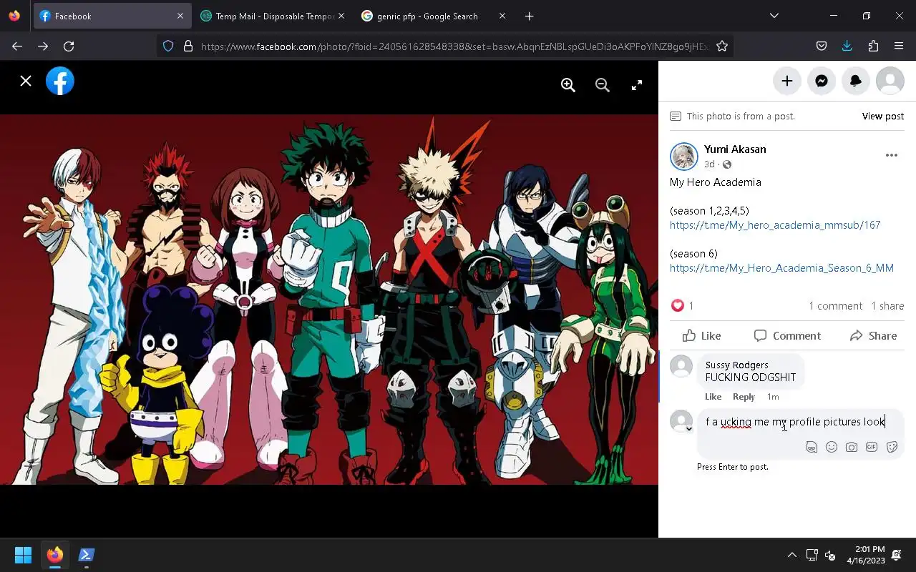The width and height of the screenshot is (916, 572).
Task: Close the Google Search tab
Action: click(502, 16)
